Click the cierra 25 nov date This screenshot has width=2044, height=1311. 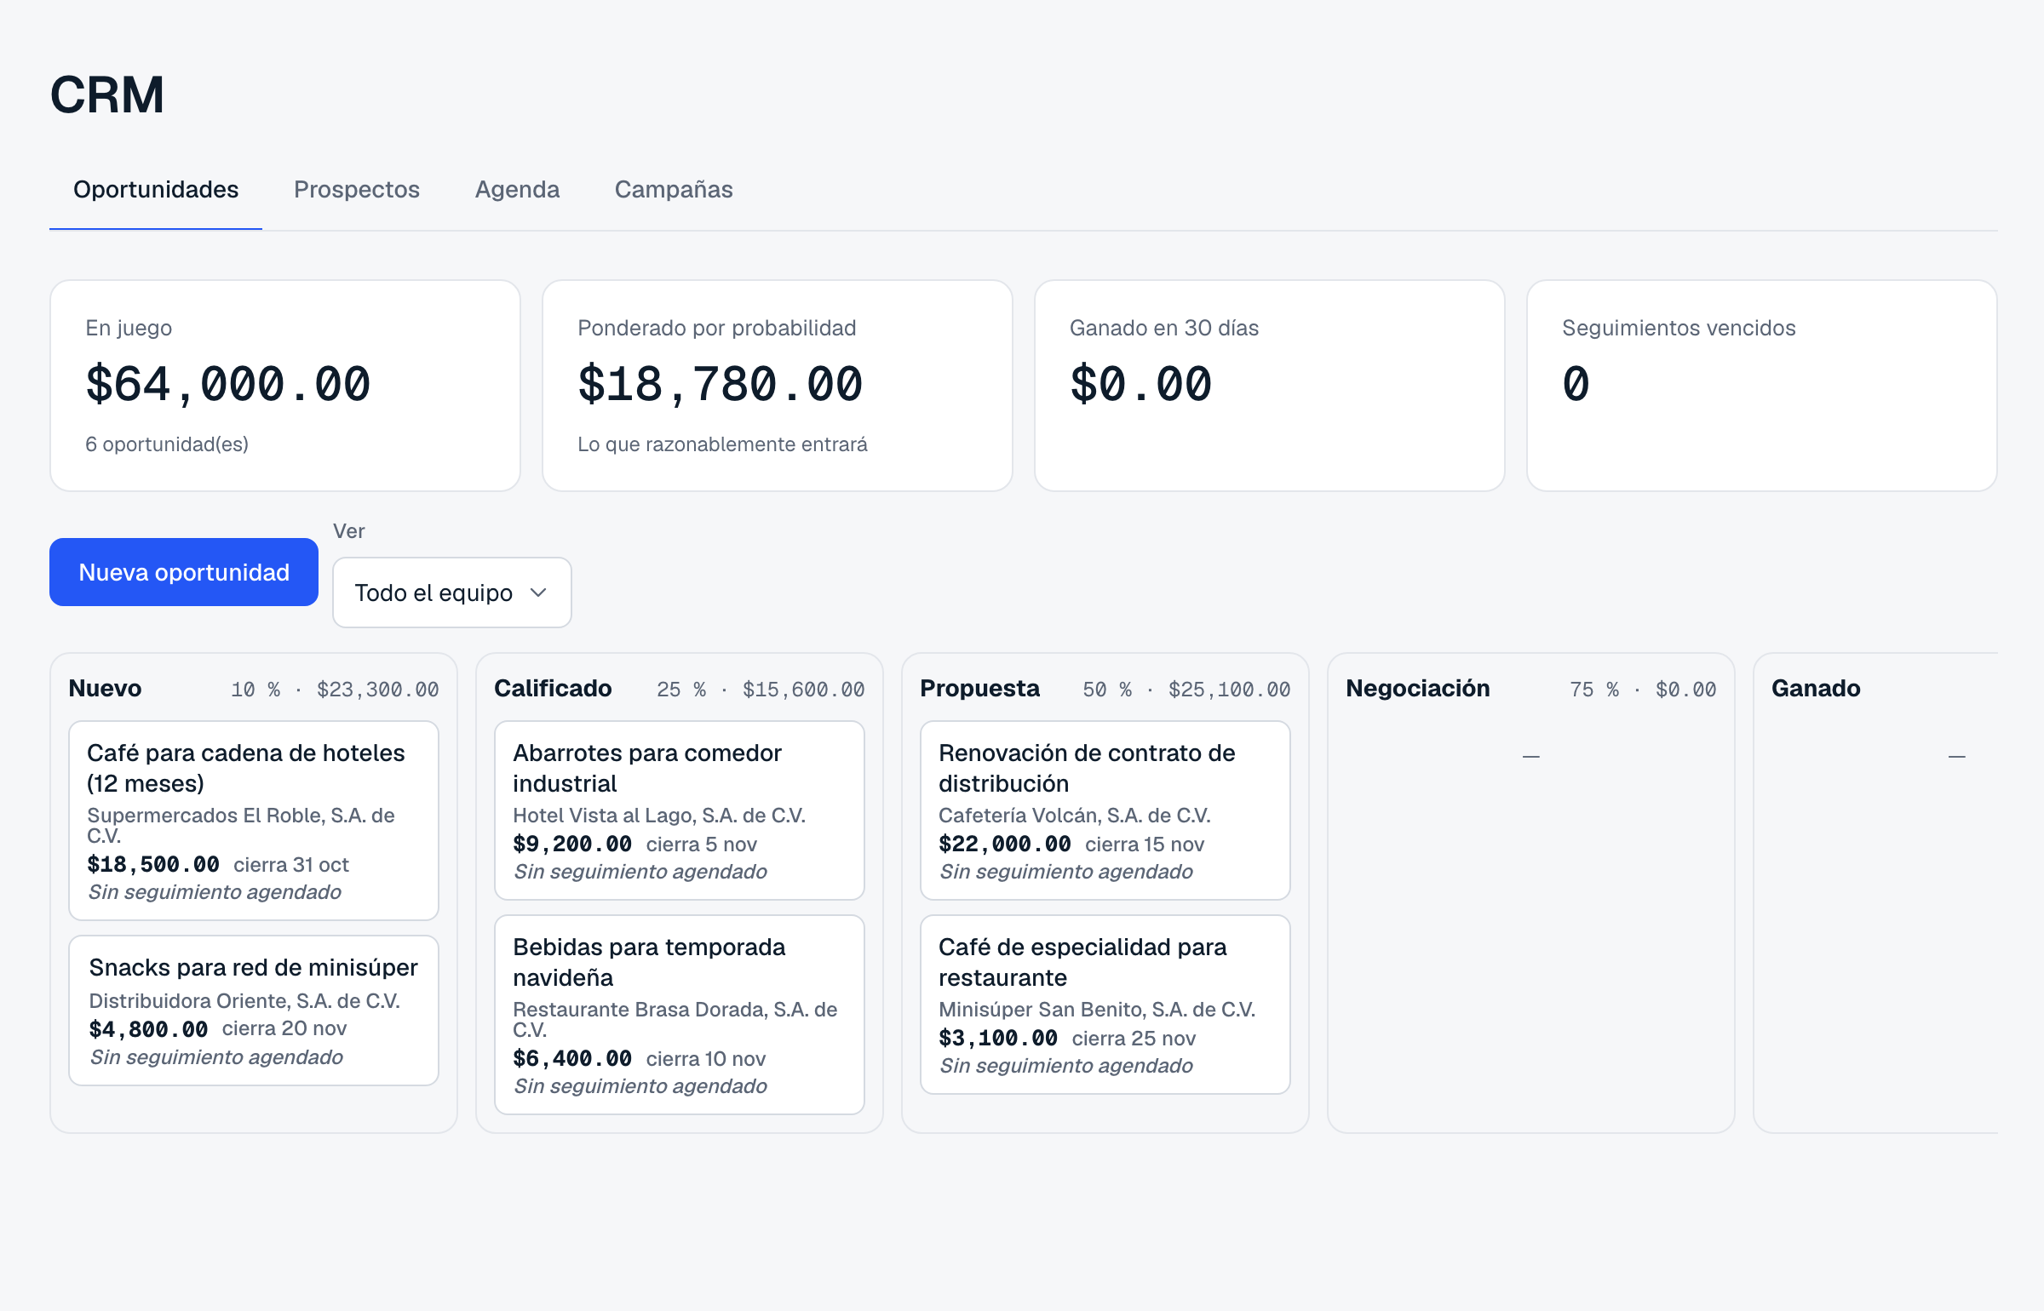coord(1134,1039)
